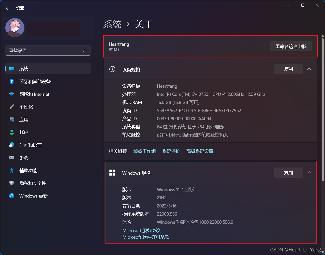Screen dimensions: 325x255
Task: Click product ID 00330-80000-00000-AA094
Action: click(184, 119)
